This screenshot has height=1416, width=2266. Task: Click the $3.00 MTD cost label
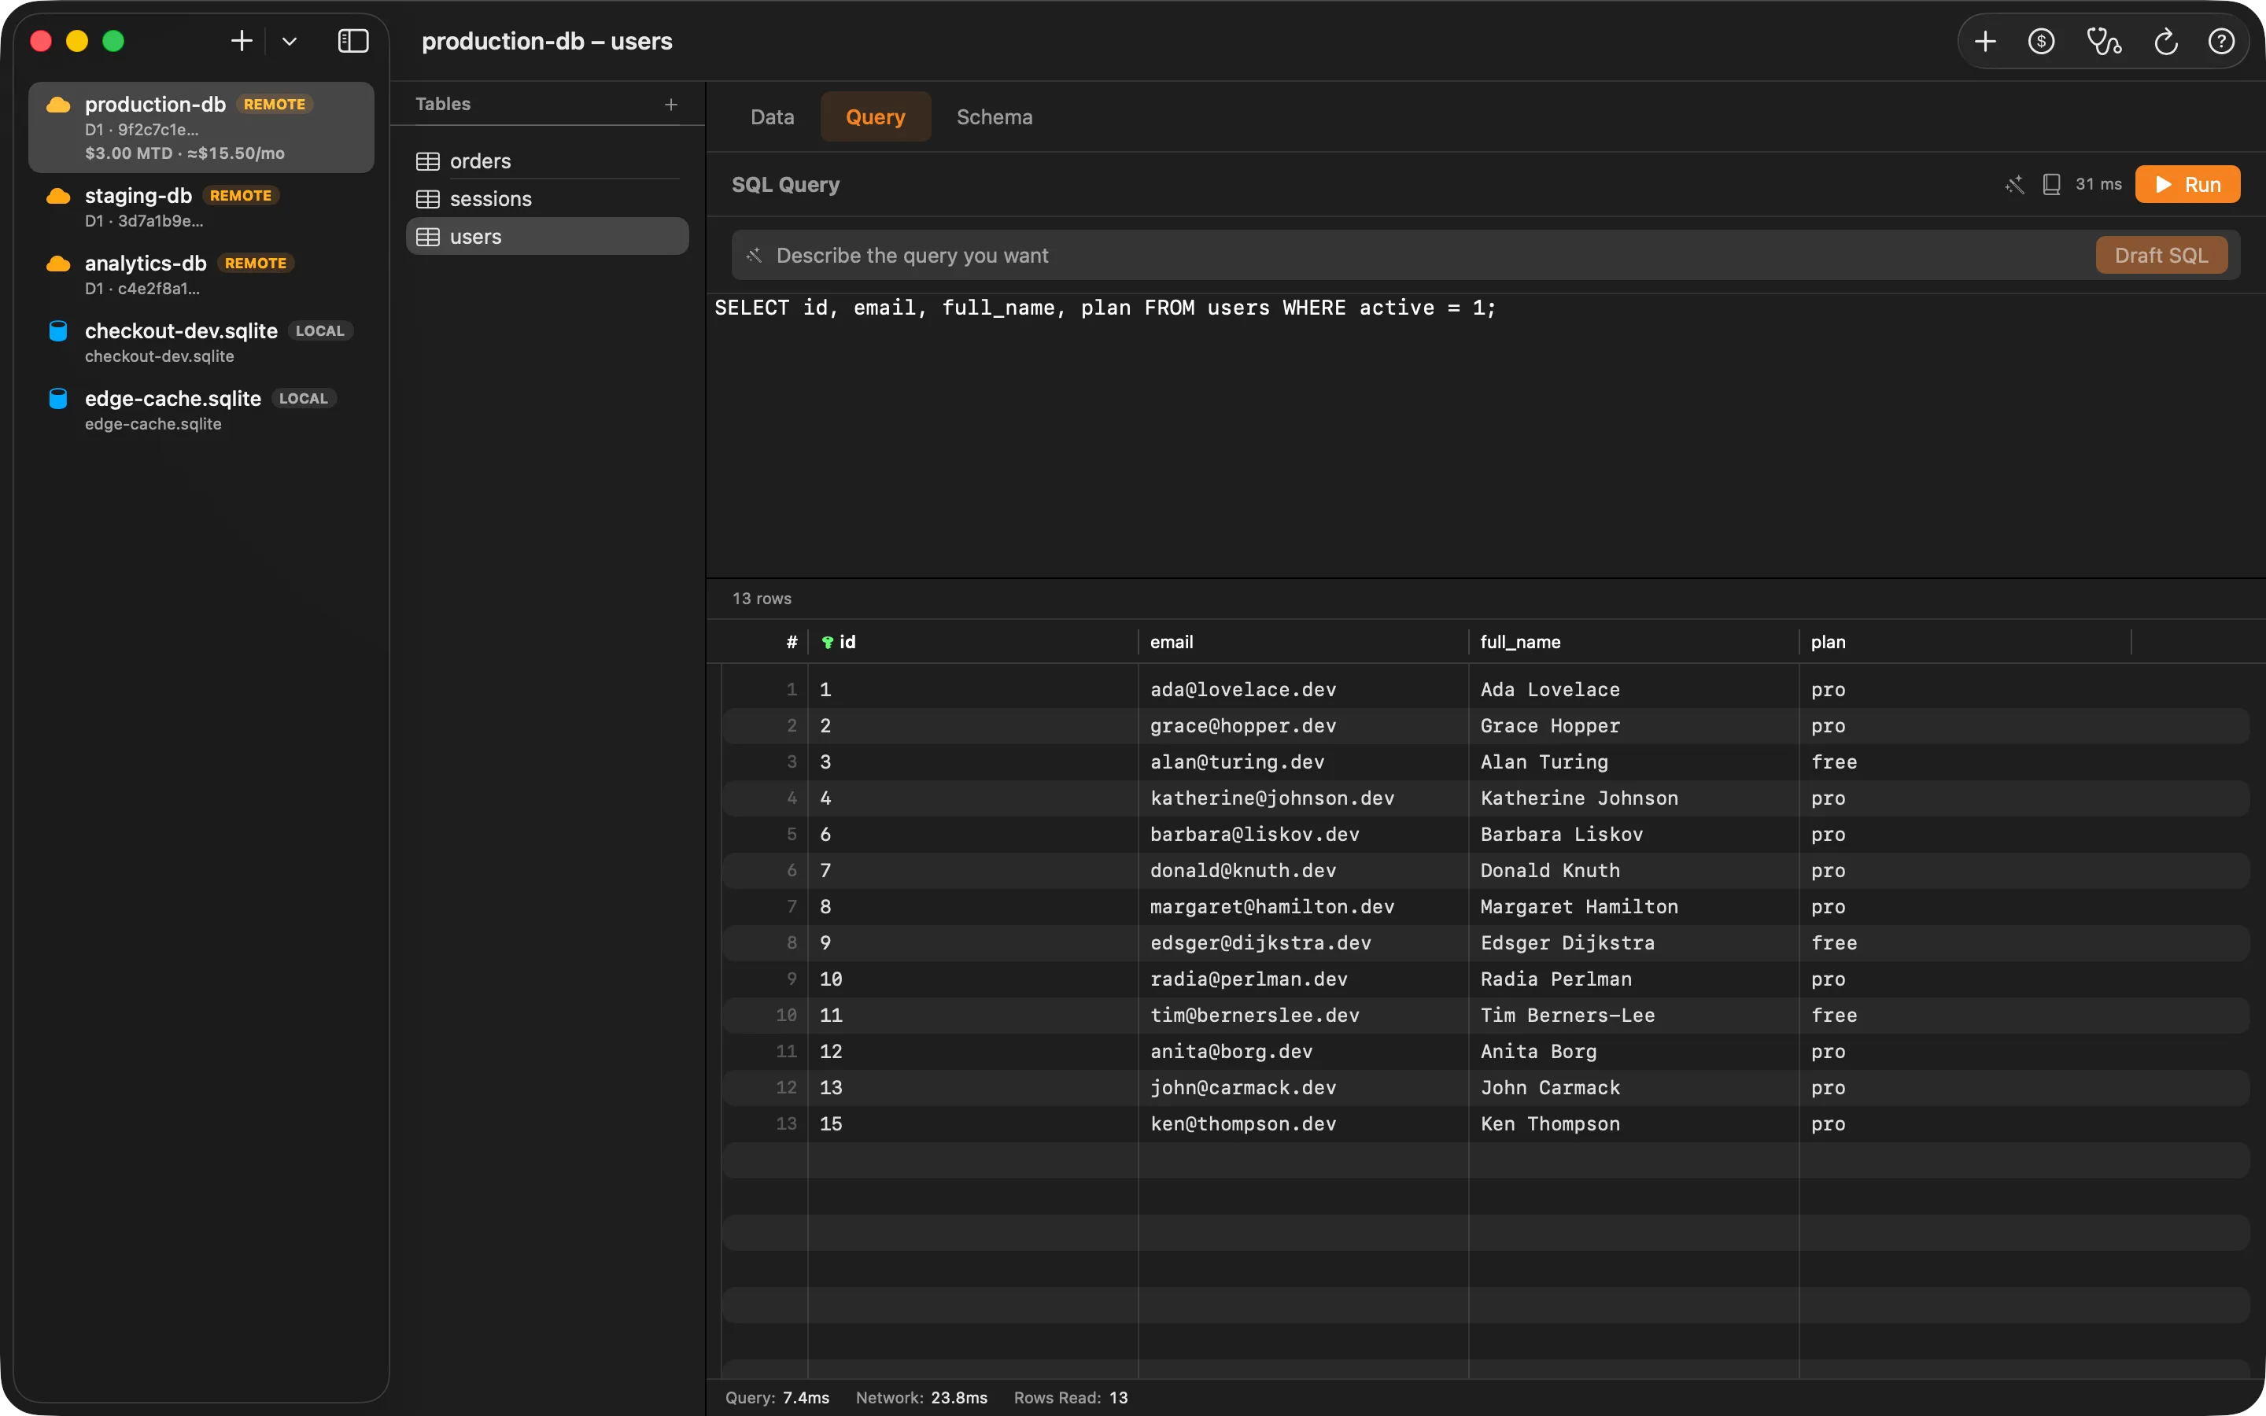point(128,153)
